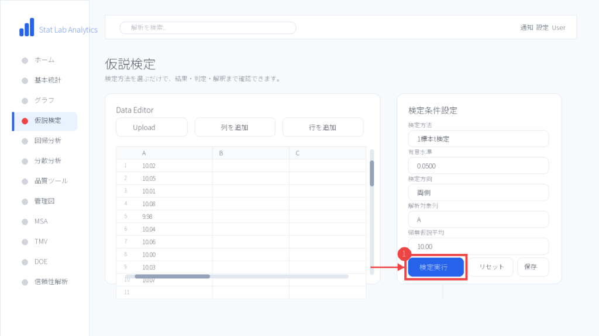Screen dimensions: 599x336
Task: Open the TMV sidebar item
Action: tap(44, 242)
